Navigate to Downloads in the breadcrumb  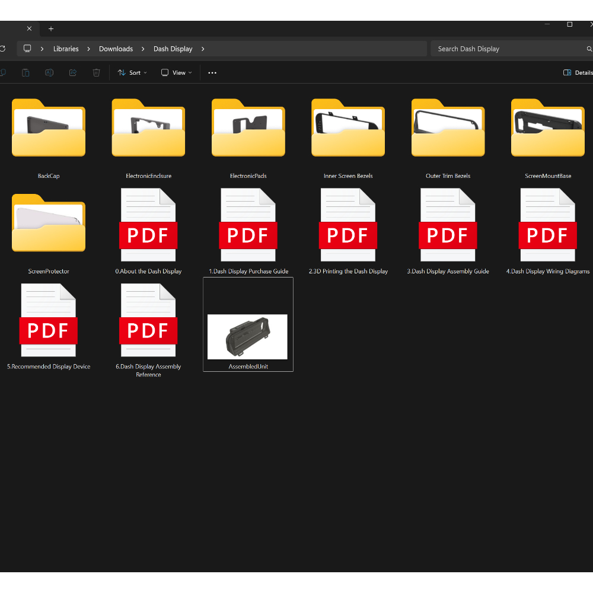pyautogui.click(x=116, y=49)
